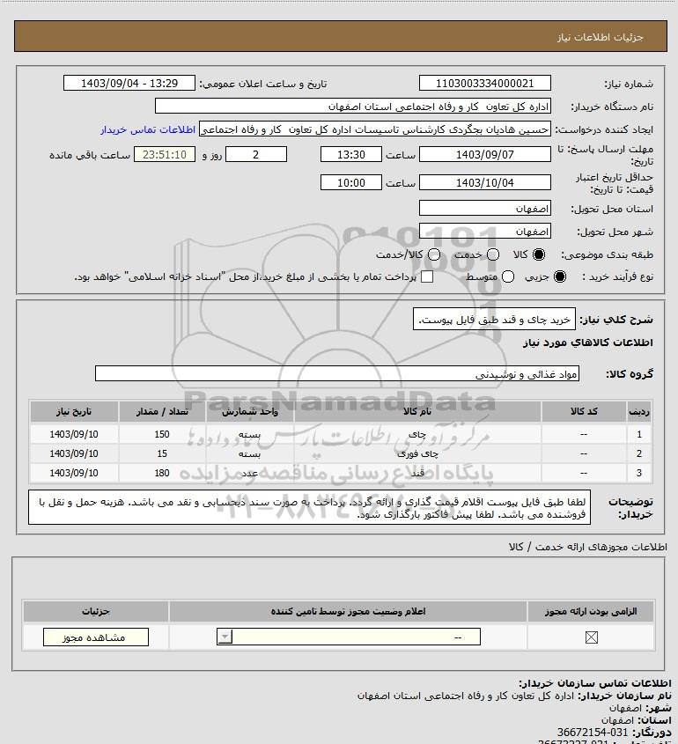Click the delivery city field اصفهان
Screen dimensions: 678x744
(485, 231)
